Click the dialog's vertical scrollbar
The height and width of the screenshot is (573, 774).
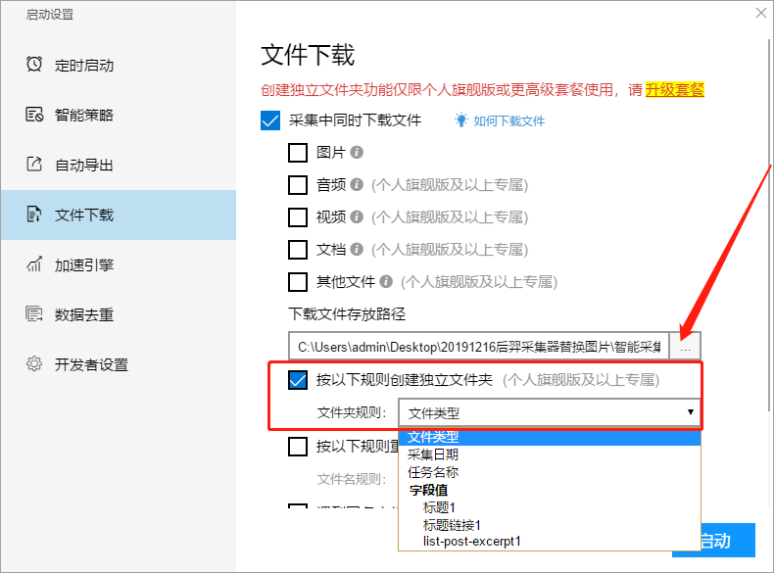point(770,224)
